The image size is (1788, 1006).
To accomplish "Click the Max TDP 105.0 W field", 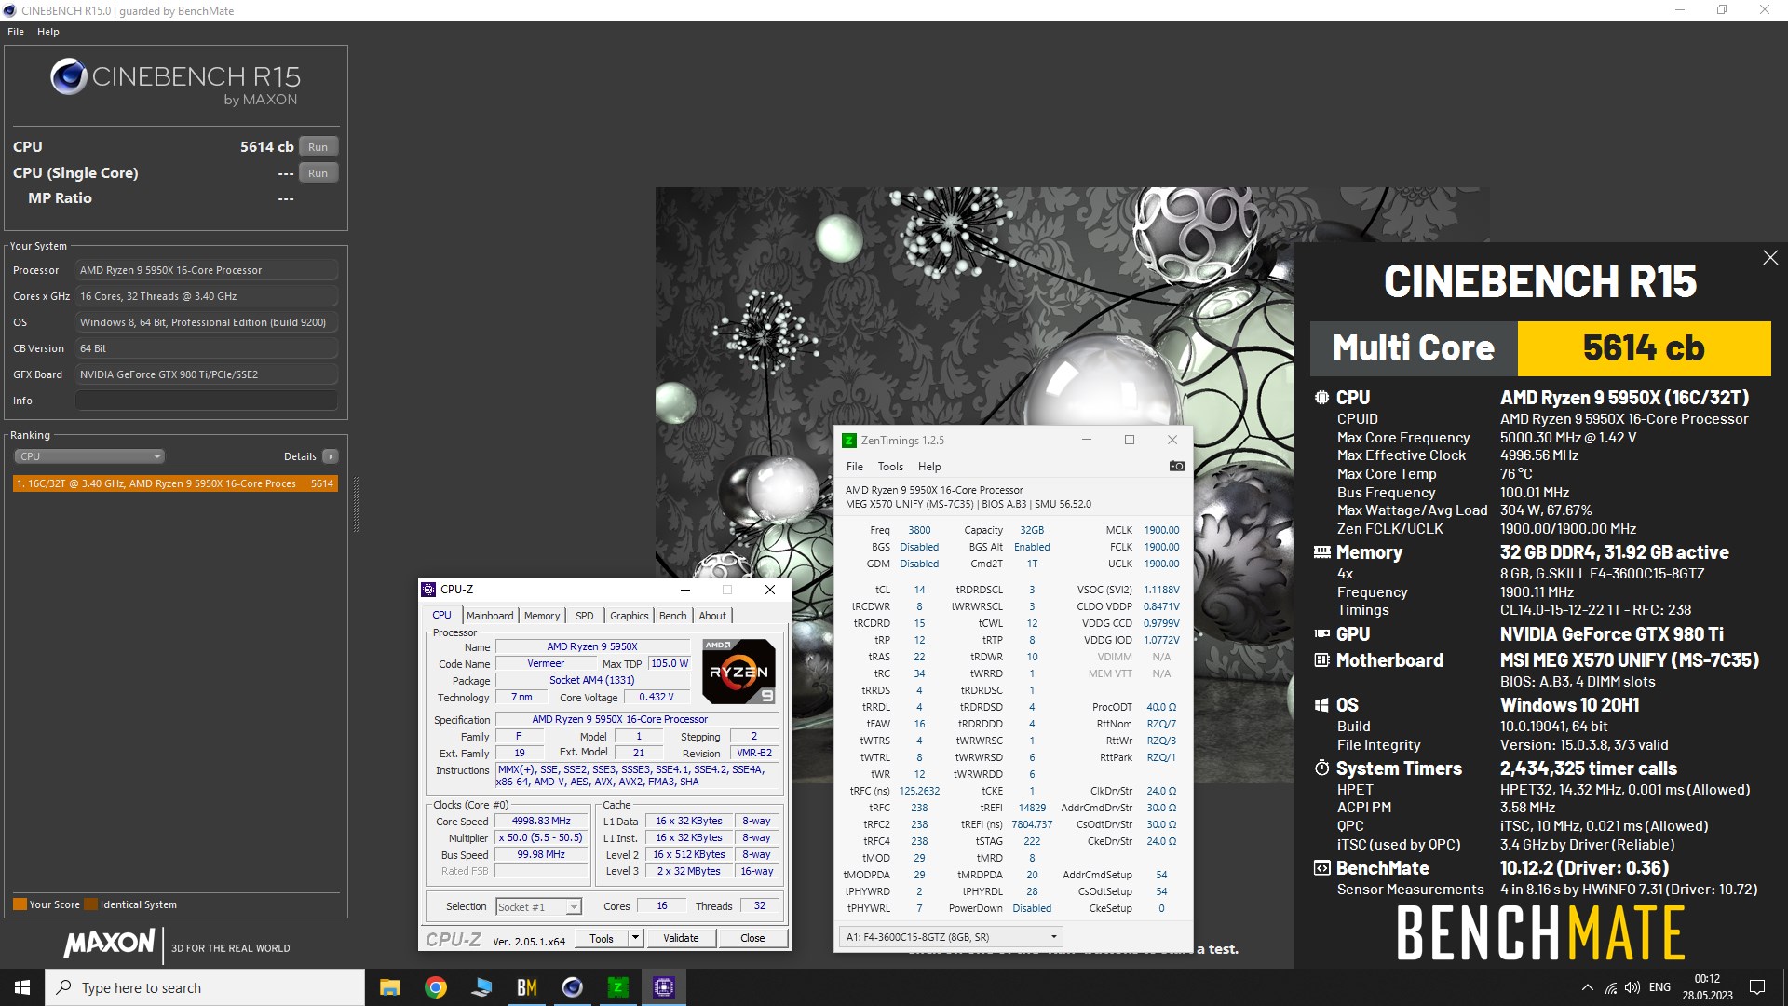I will [x=670, y=664].
